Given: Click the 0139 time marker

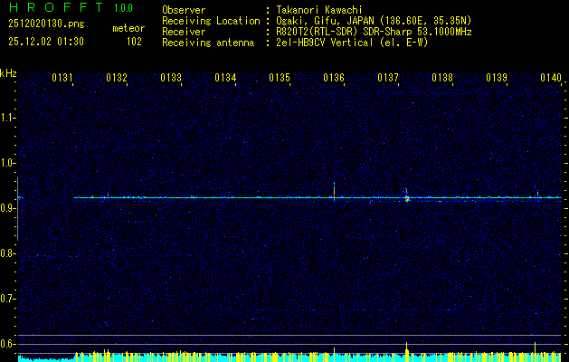Looking at the screenshot, I should [497, 78].
